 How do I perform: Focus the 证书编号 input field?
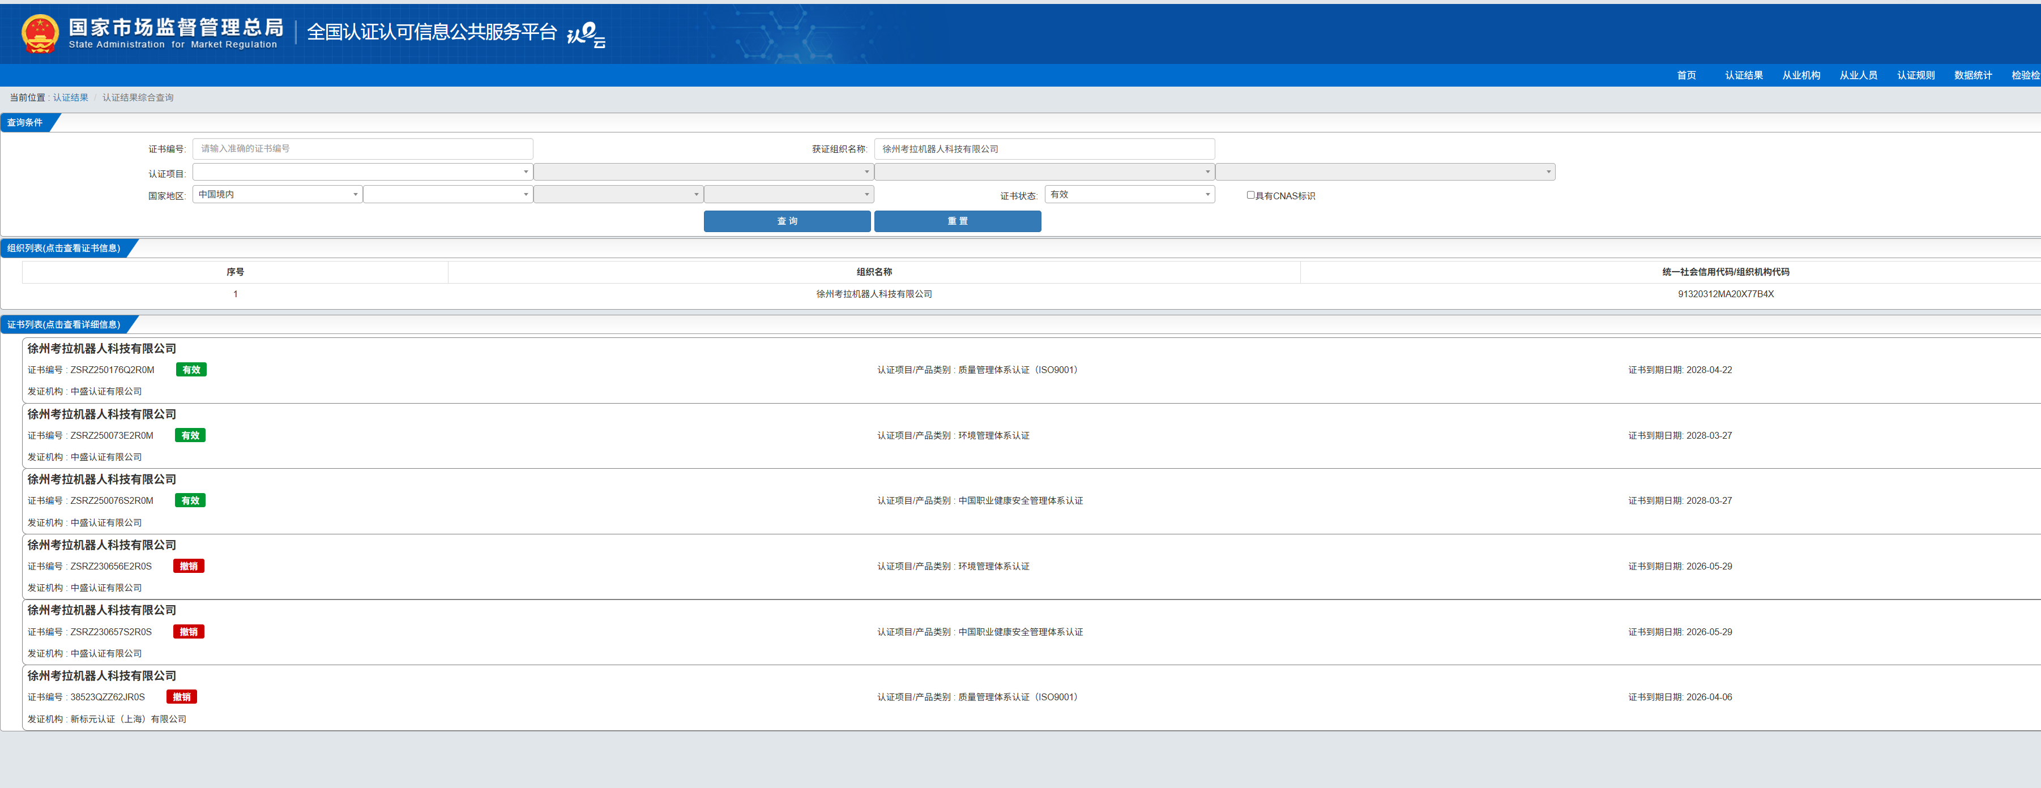tap(362, 149)
